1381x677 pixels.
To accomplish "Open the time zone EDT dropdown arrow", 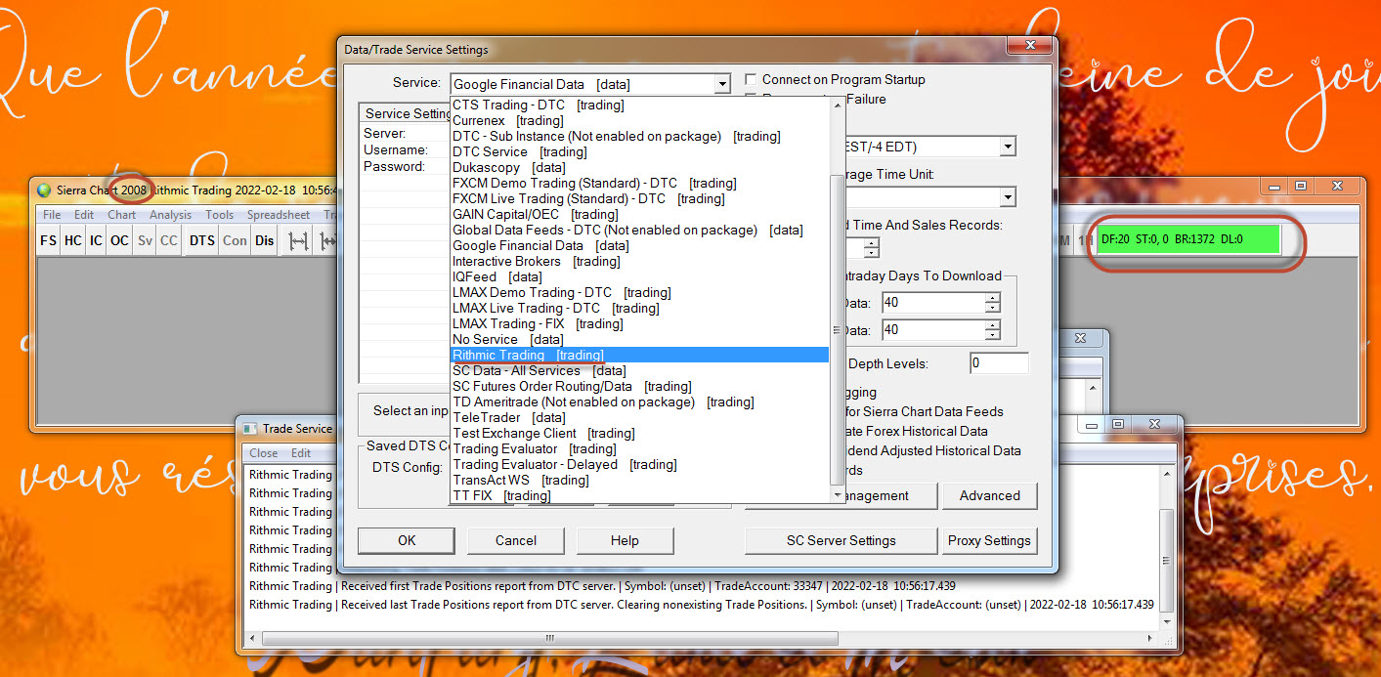I will 1008,147.
